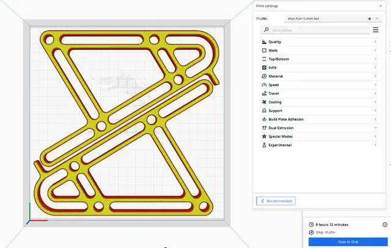This screenshot has width=391, height=248.
Task: Click the Top/Bottom category icon
Action: point(264,59)
